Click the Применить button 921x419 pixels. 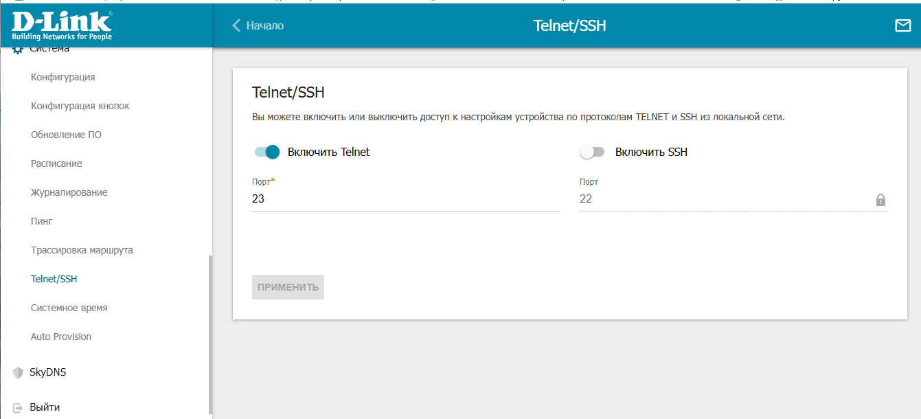click(288, 287)
